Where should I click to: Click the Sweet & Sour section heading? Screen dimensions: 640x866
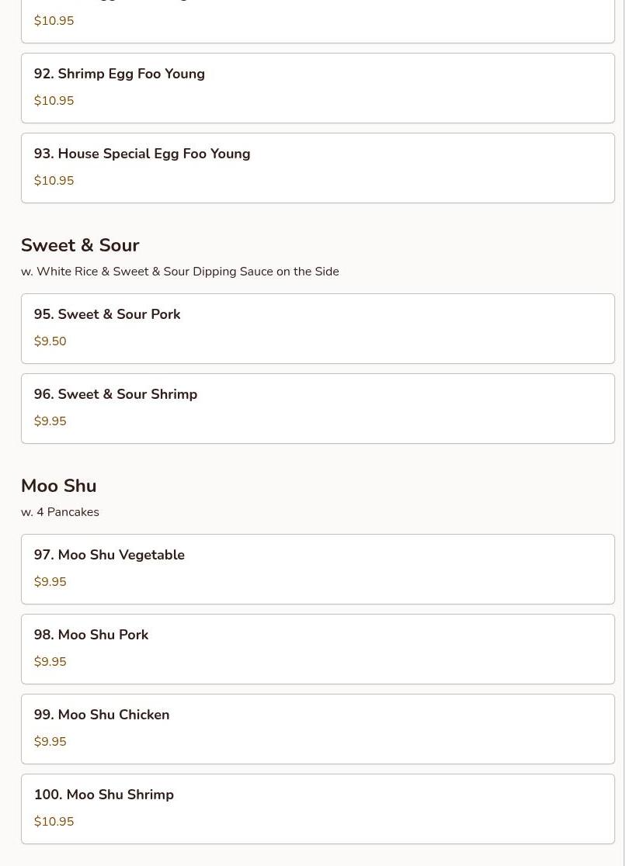coord(80,245)
